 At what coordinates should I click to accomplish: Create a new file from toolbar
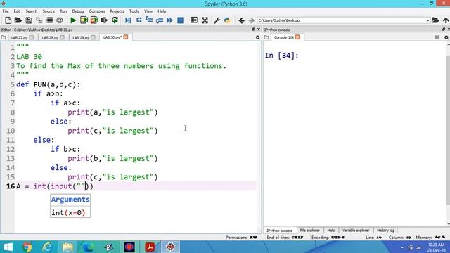tap(8, 20)
